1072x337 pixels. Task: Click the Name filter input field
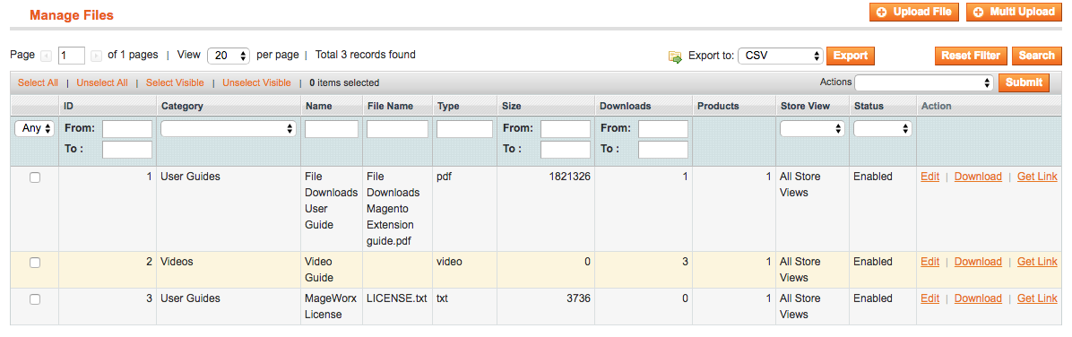(x=332, y=128)
